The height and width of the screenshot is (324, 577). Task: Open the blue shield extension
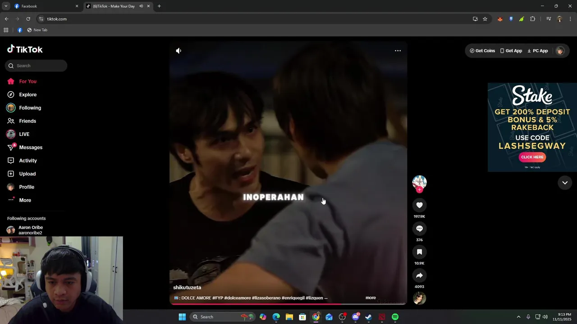(x=511, y=19)
